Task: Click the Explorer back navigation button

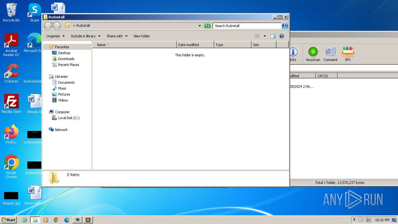Action: pyautogui.click(x=48, y=26)
